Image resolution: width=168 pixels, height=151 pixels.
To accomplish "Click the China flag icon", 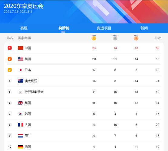I will (x=21, y=48).
